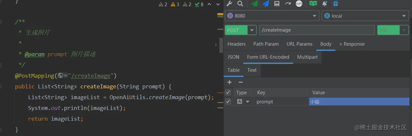412x136 pixels.
Task: Click the redo arrow icon
Action: (288, 4)
